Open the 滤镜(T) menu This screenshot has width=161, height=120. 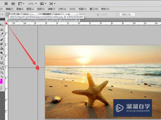(52, 9)
